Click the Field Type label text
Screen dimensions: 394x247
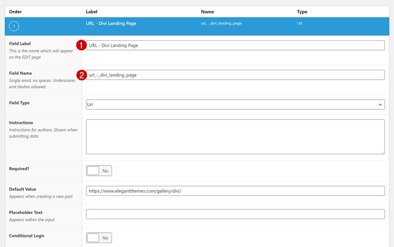(19, 103)
